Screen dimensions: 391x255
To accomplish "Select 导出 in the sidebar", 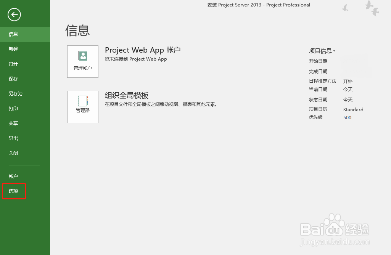I will (x=25, y=138).
